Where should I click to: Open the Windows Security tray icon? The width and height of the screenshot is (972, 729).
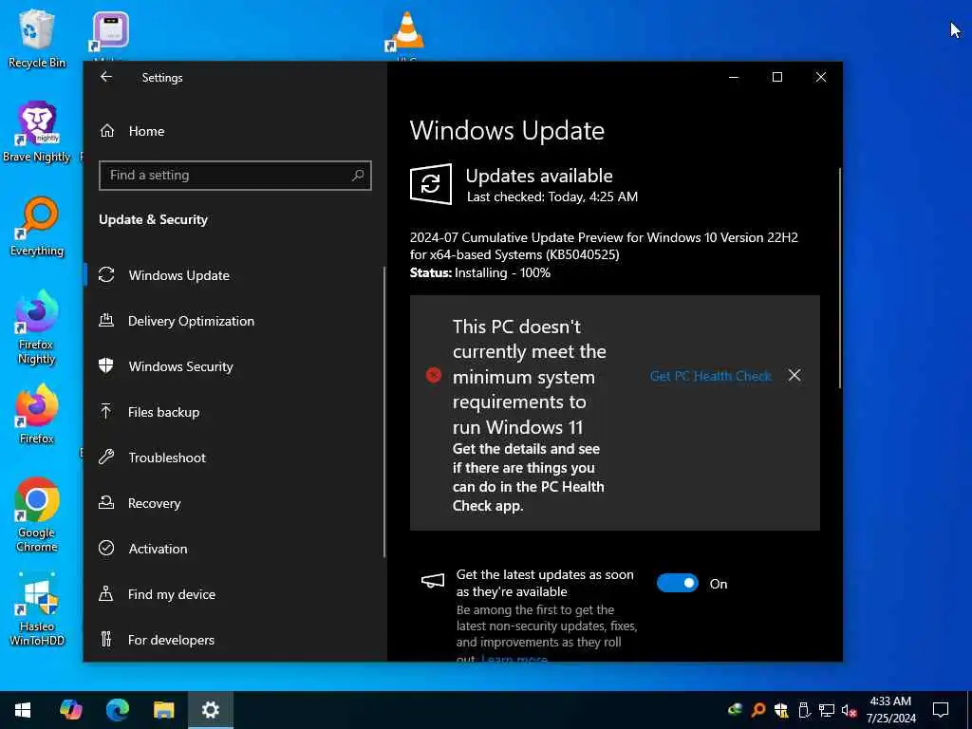coord(781,710)
